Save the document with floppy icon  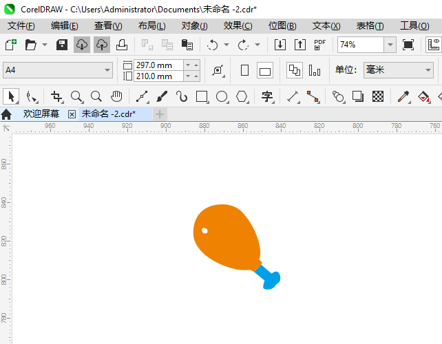coord(62,45)
